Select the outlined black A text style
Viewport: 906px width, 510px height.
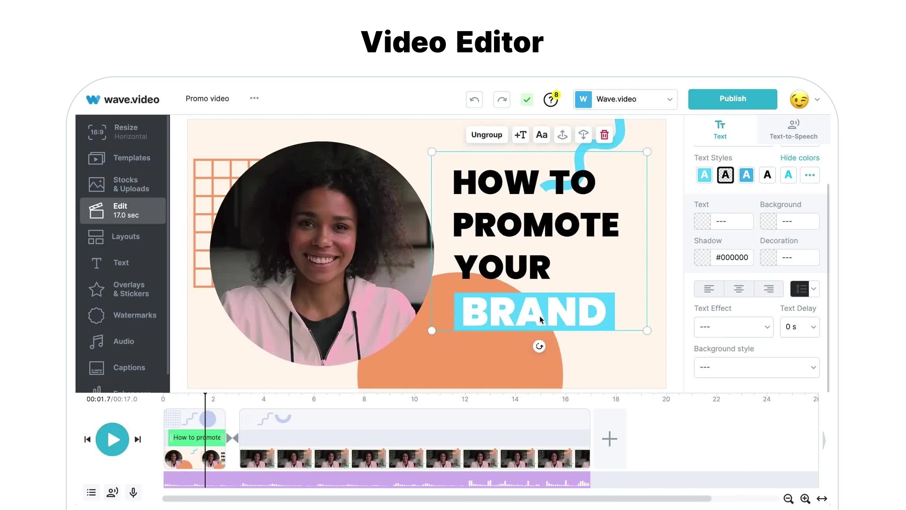(725, 175)
